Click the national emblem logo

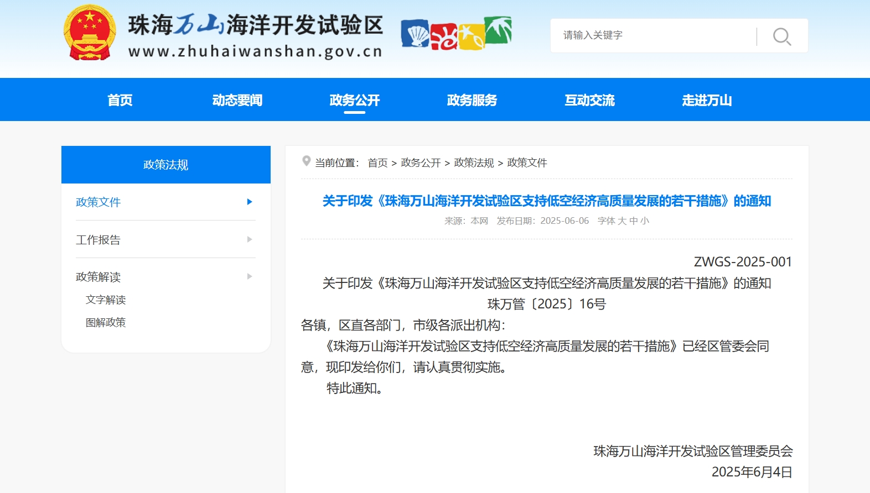coord(90,33)
